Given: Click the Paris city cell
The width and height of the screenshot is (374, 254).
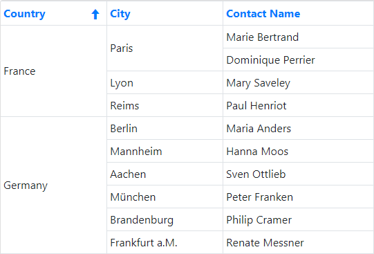Looking at the screenshot, I should (x=165, y=48).
